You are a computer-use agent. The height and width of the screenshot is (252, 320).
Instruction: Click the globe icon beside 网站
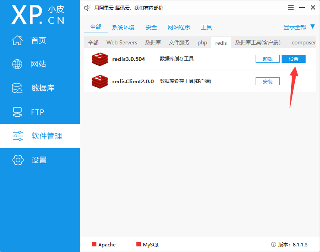[17, 64]
